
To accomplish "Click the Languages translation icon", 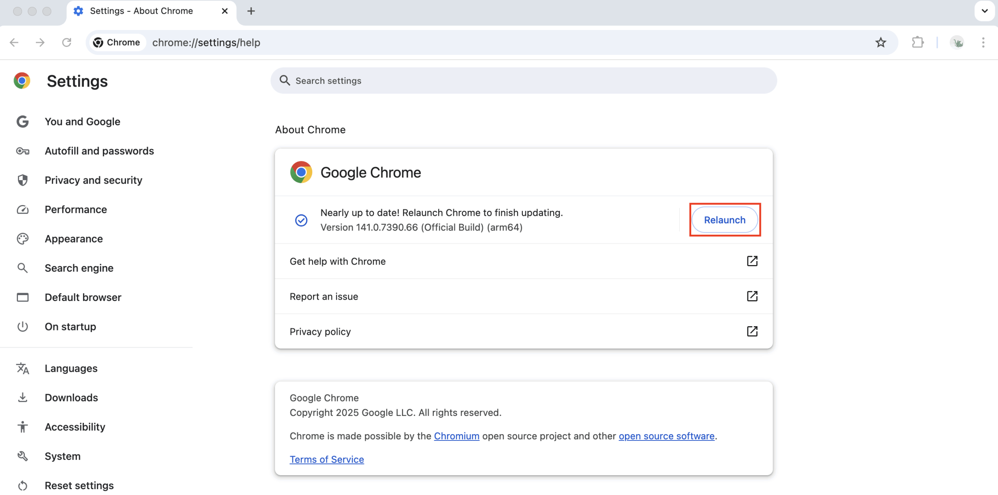I will 22,368.
